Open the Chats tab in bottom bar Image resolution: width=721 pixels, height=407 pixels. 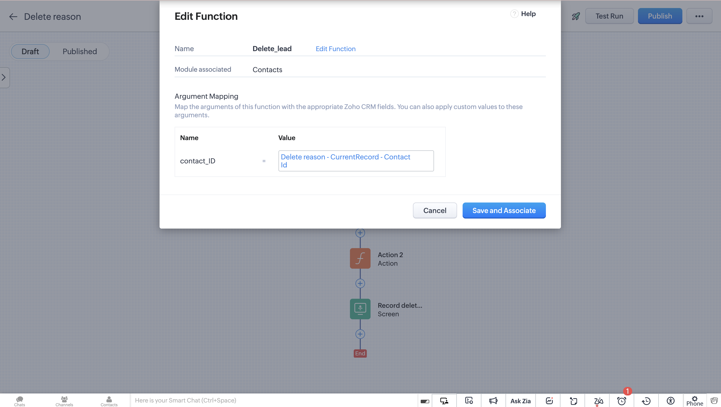pyautogui.click(x=19, y=401)
